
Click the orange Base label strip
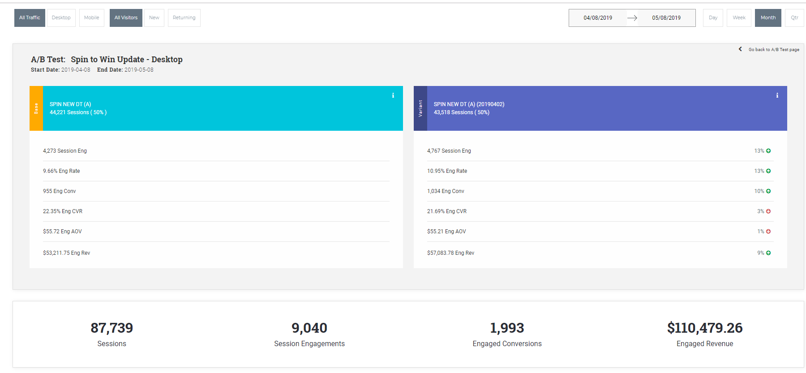point(36,108)
